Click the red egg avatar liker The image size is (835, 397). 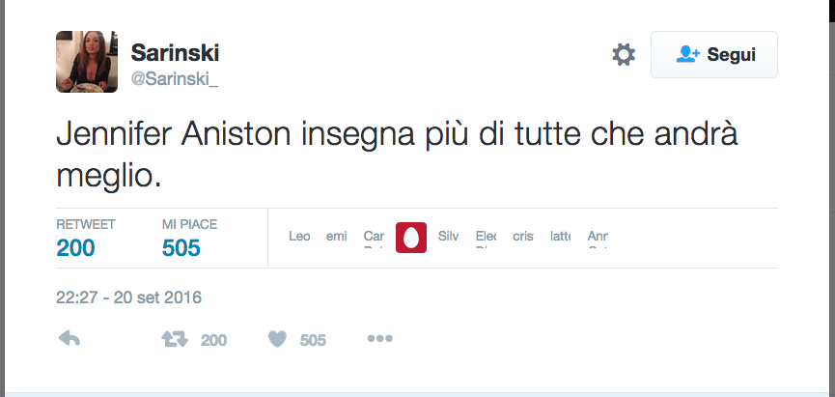[411, 237]
